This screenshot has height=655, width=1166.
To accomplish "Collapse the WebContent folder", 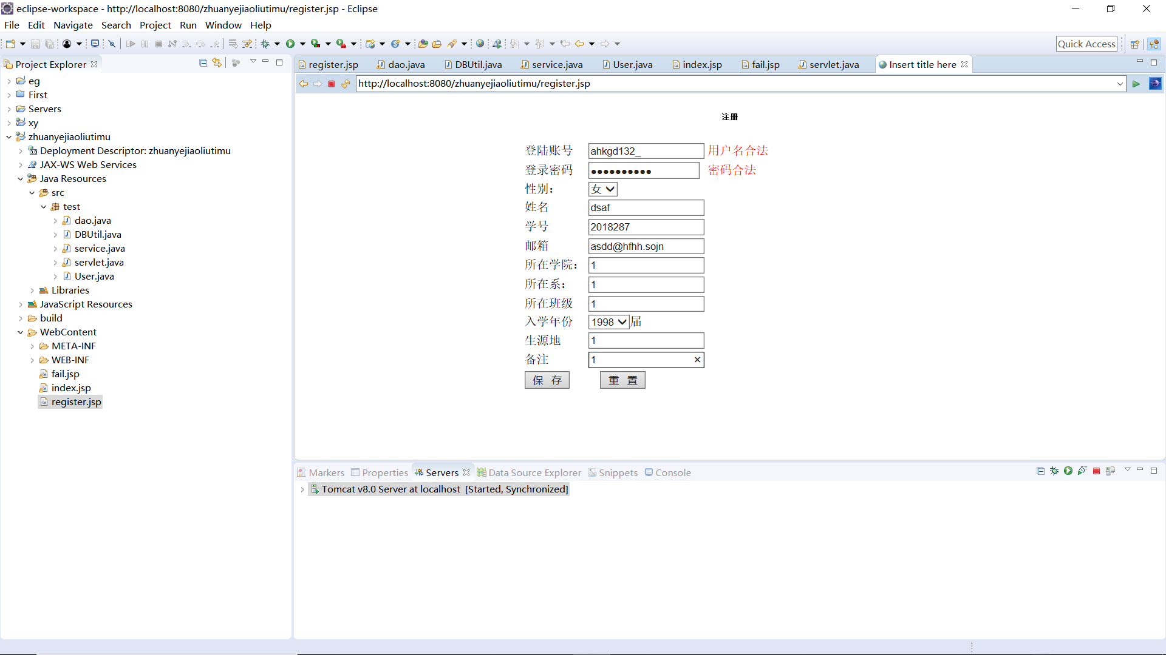I will point(20,332).
